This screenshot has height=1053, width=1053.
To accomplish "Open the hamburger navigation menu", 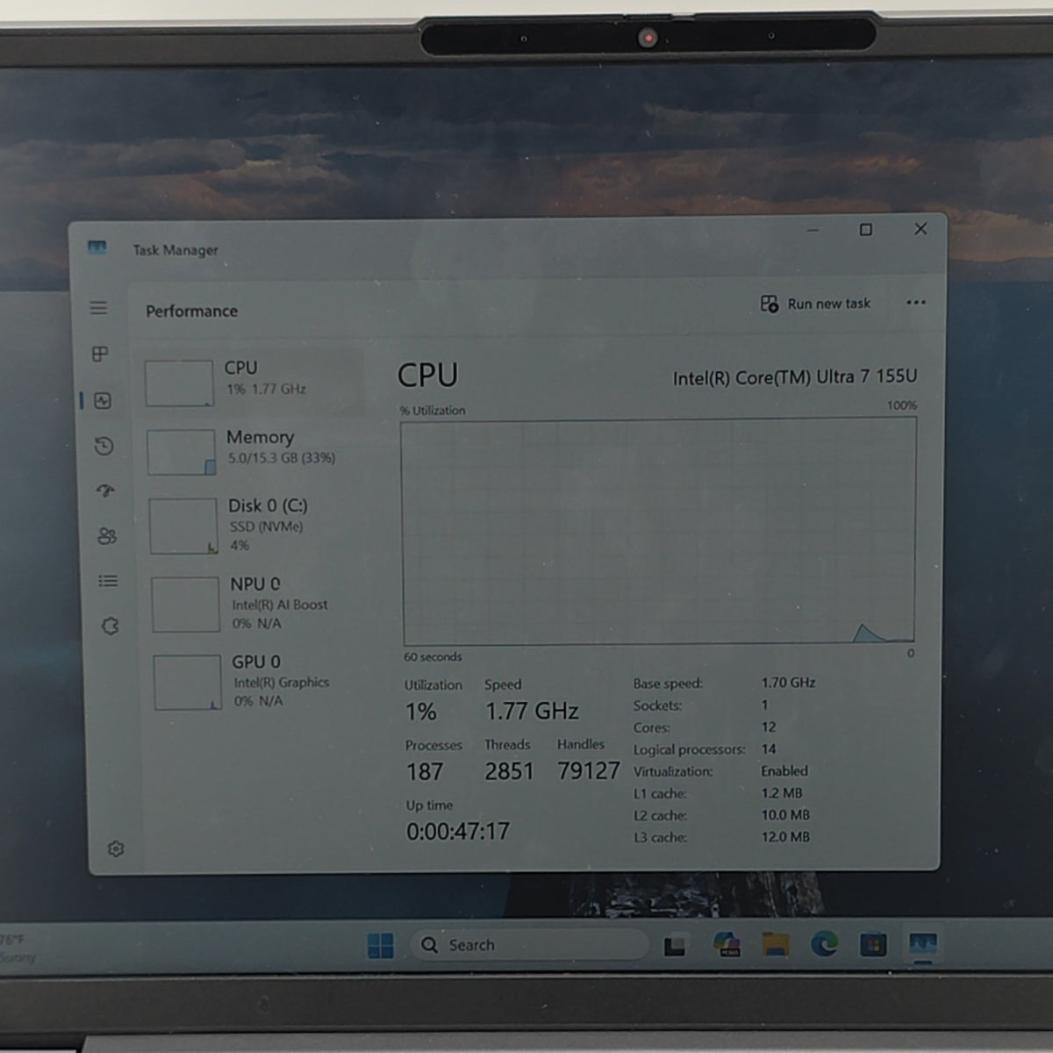I will coord(98,308).
